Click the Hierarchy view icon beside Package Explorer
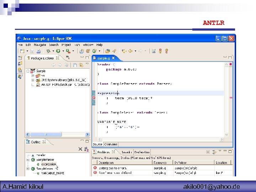This screenshot has height=192, width=256. point(68,57)
